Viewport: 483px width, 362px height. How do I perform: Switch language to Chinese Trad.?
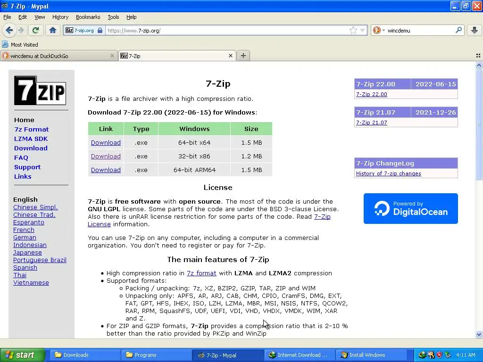[x=34, y=214]
